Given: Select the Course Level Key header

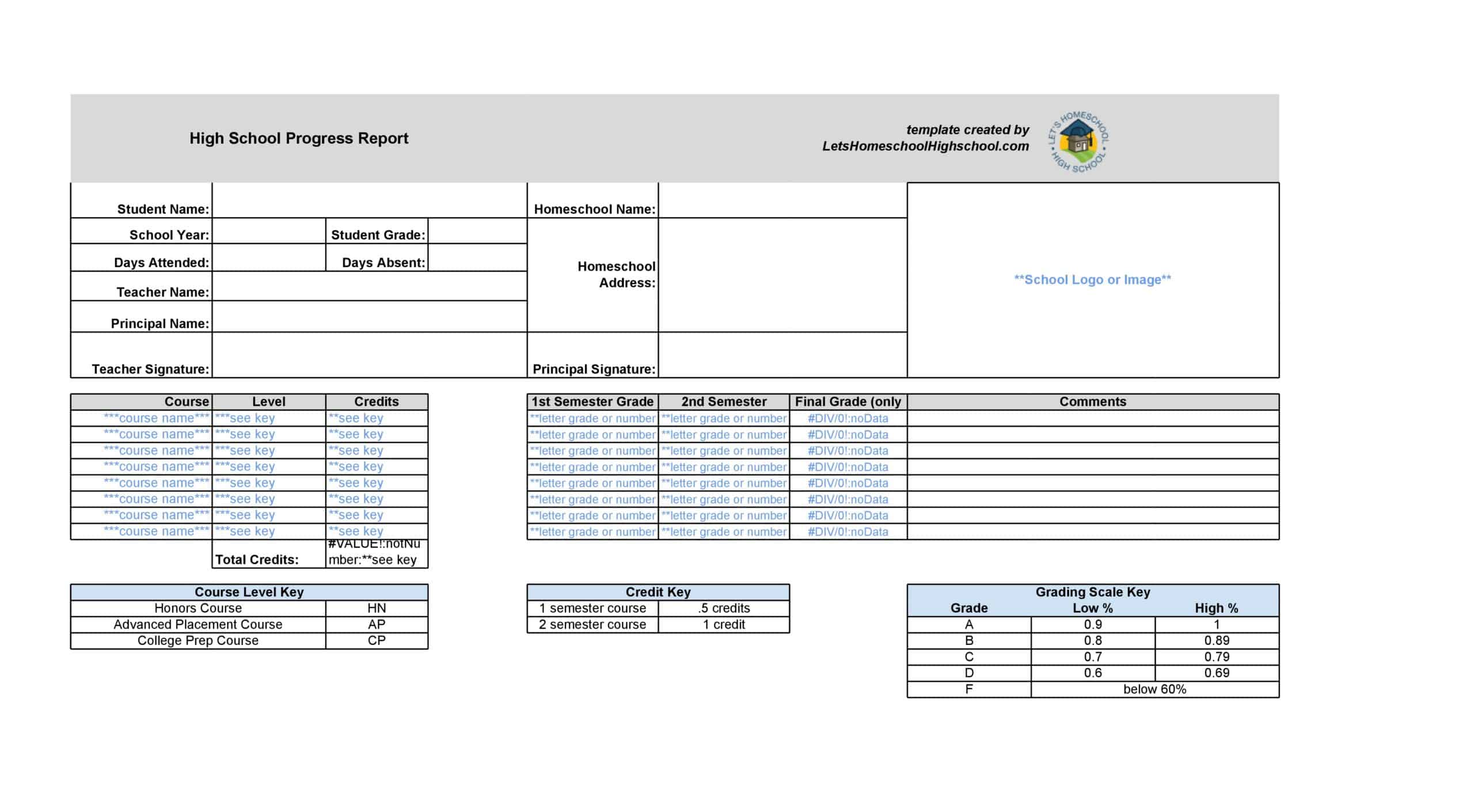Looking at the screenshot, I should click(249, 592).
